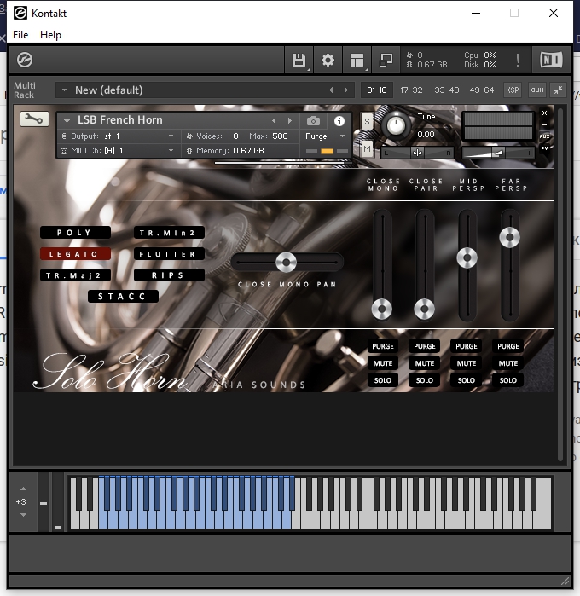The height and width of the screenshot is (596, 580).
Task: Click the camera snapshot icon
Action: coord(313,121)
